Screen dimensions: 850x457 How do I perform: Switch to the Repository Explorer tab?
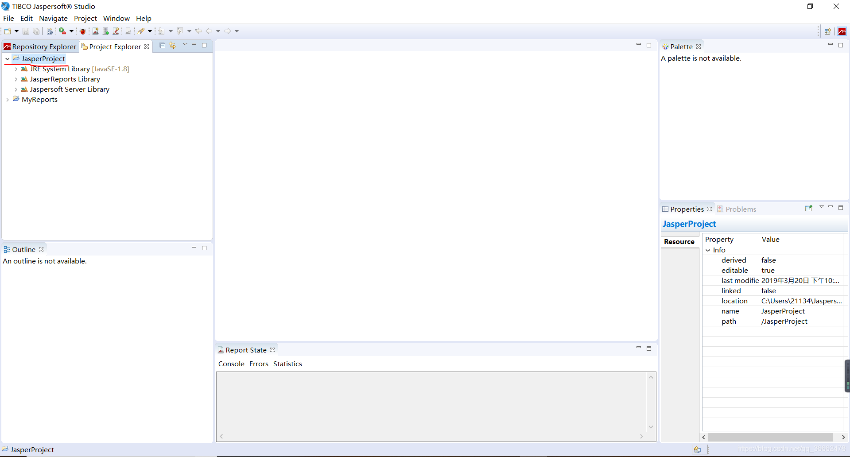click(x=40, y=46)
